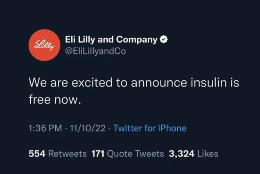Click the "Retweets" label
Screen dimensions: 260x174
tap(67, 154)
